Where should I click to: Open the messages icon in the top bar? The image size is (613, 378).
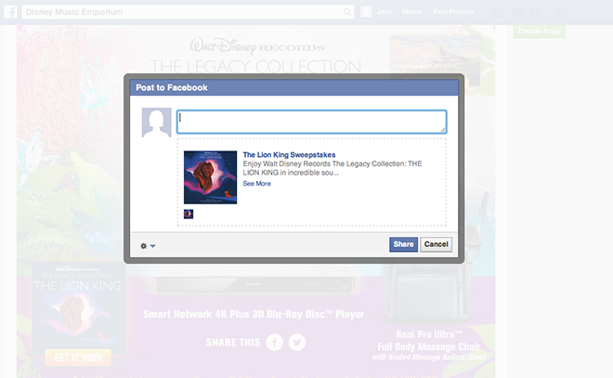(516, 12)
